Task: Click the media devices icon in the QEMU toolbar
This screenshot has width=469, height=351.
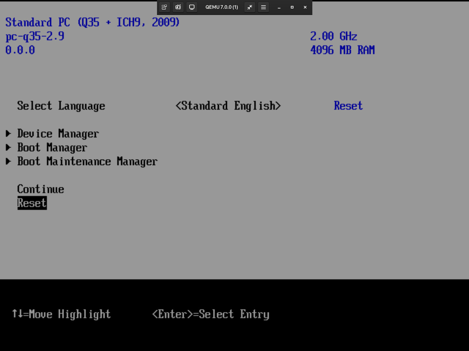Action: click(178, 7)
